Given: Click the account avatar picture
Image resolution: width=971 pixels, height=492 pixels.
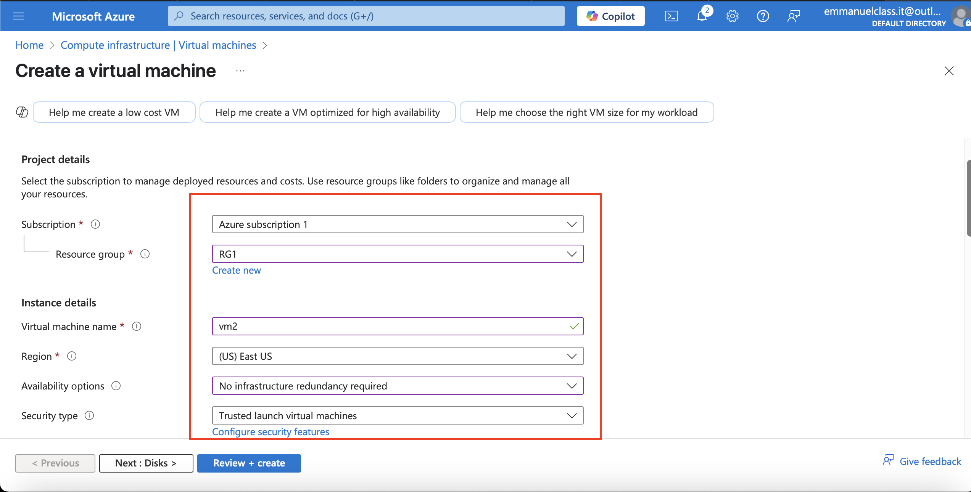Looking at the screenshot, I should click(961, 17).
